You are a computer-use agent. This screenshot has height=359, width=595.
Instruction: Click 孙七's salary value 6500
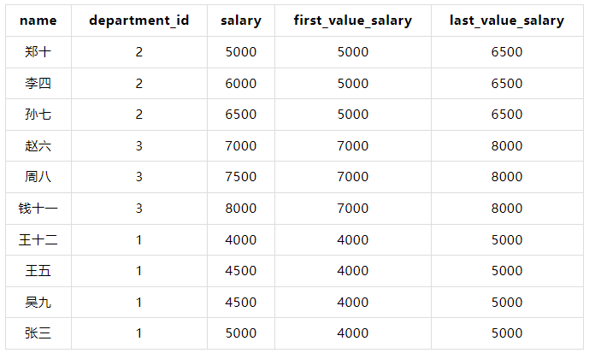coord(240,115)
